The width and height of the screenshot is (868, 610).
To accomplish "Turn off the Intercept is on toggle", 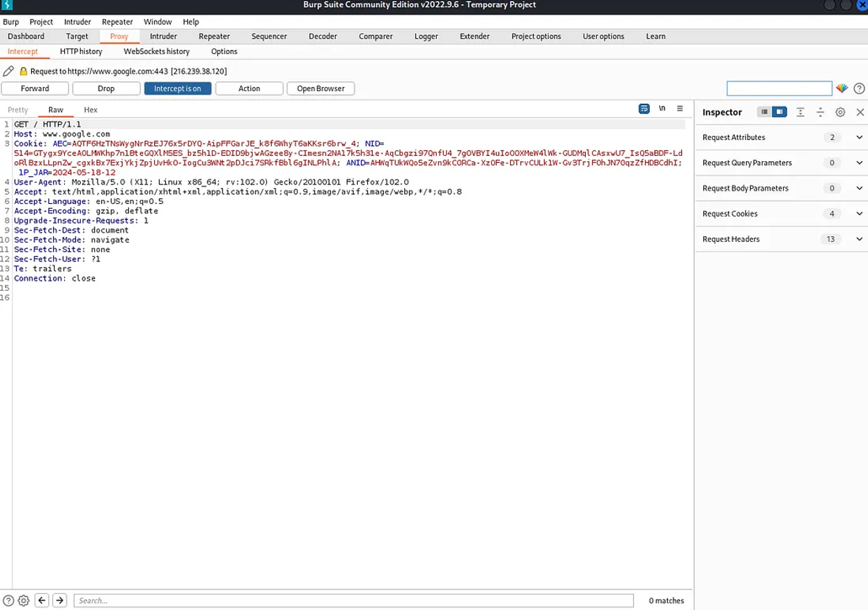I will (177, 88).
